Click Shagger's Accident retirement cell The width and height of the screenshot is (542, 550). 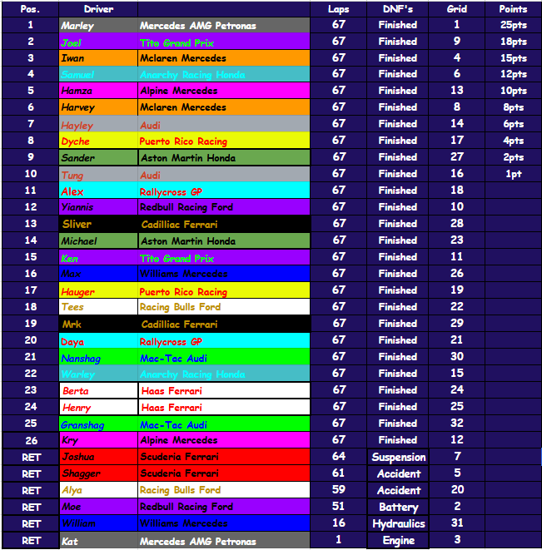pos(398,473)
